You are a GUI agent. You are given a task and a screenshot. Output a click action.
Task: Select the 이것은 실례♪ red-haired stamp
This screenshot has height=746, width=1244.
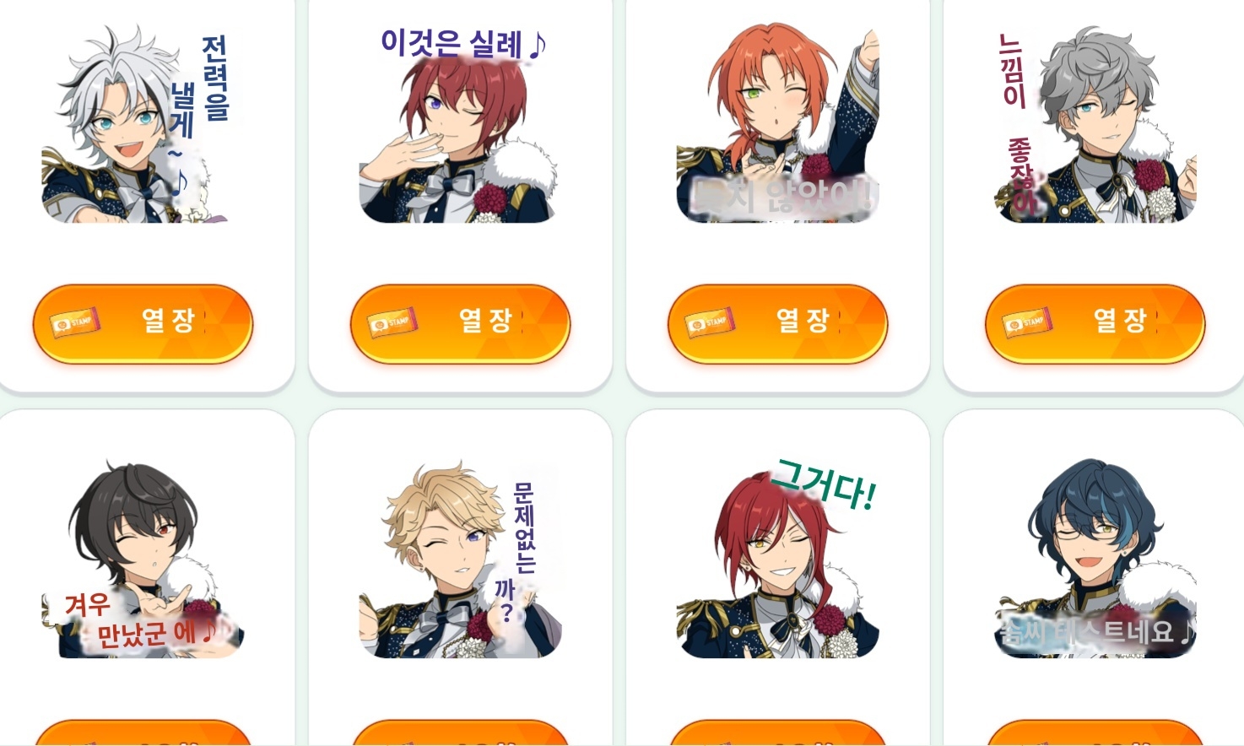coord(457,124)
